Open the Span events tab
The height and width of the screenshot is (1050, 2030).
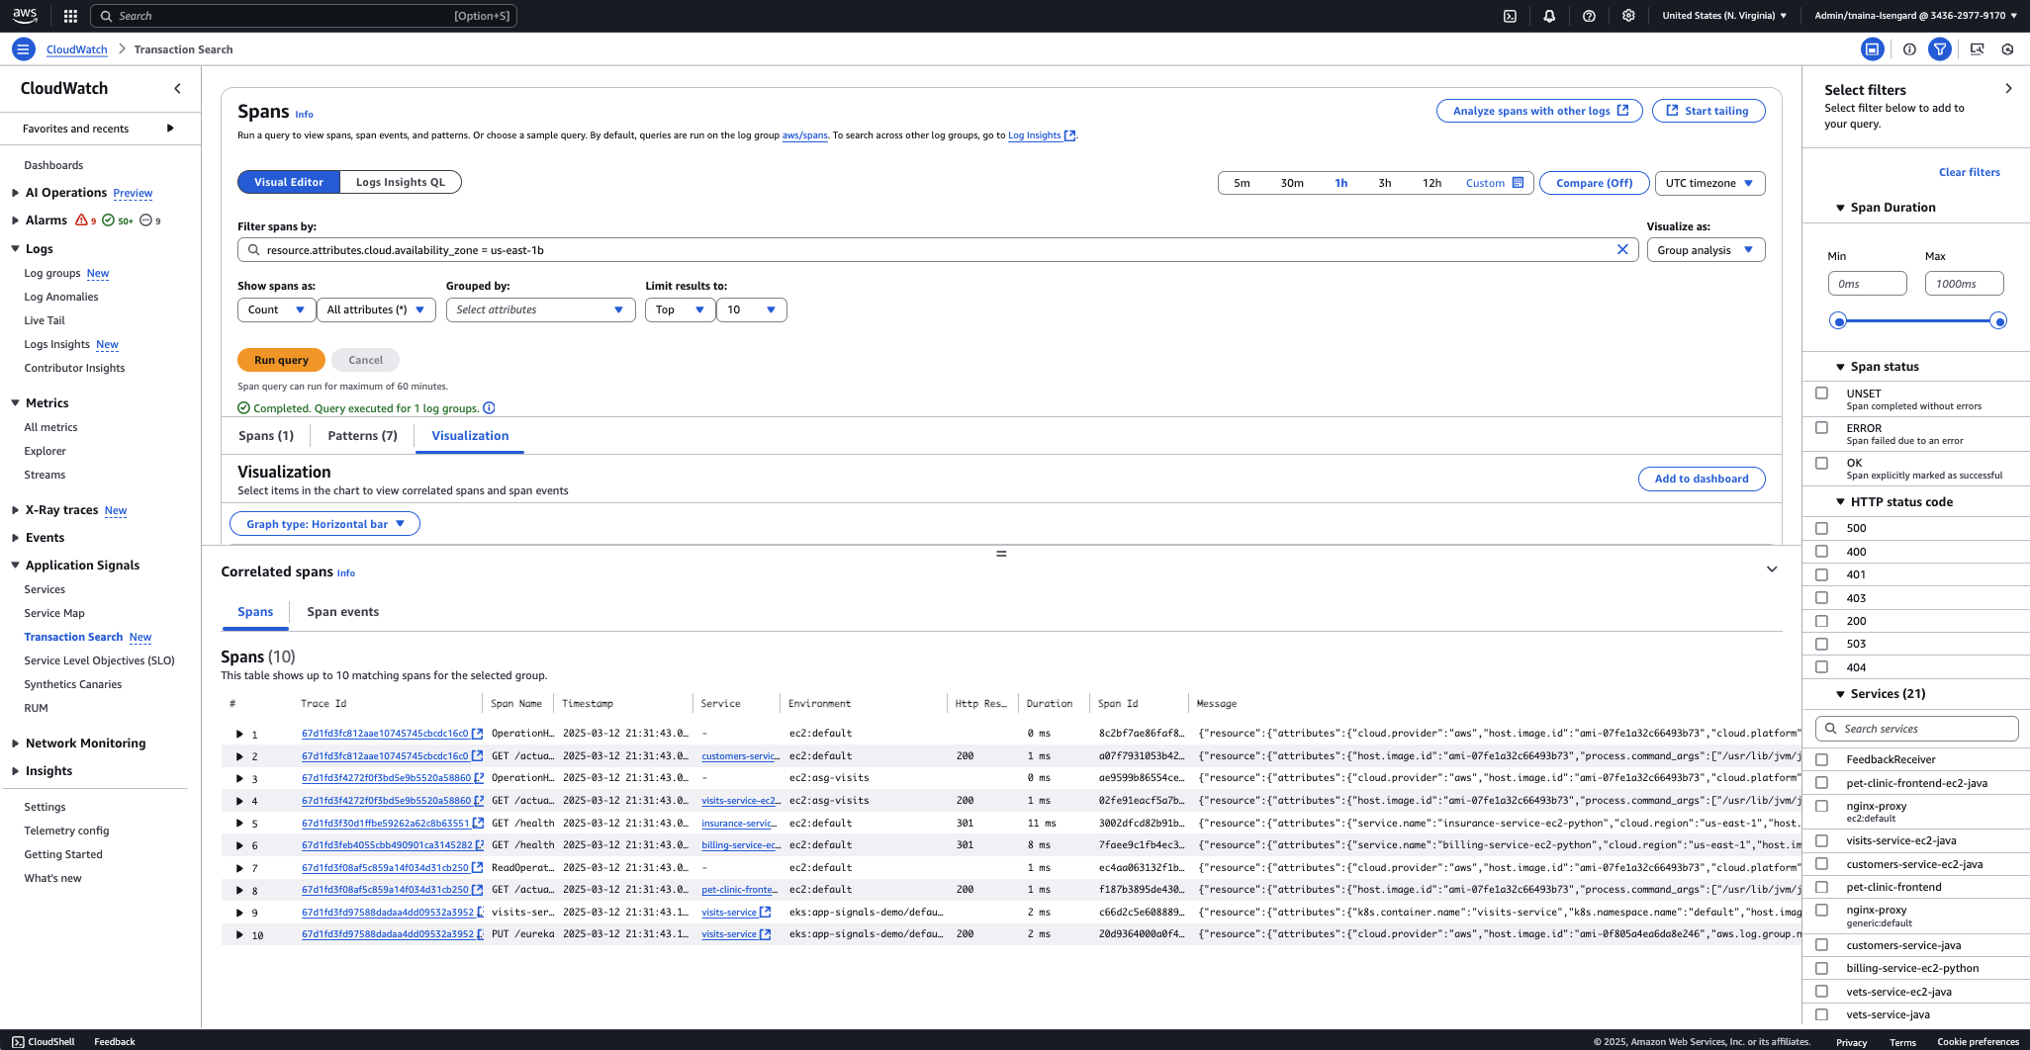pos(342,611)
